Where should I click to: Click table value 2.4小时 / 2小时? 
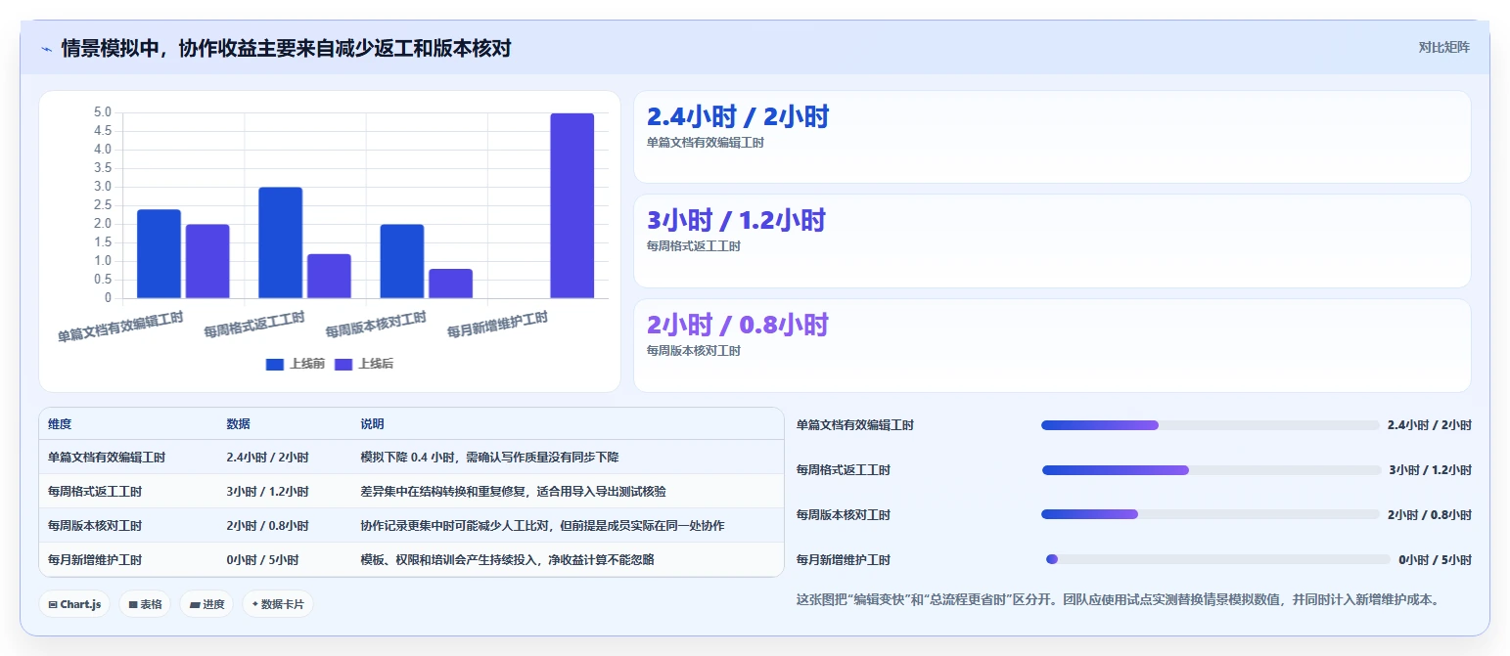(x=267, y=457)
